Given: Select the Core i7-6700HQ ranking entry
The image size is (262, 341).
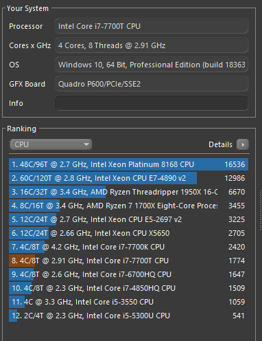Looking at the screenshot, I should (129, 274).
